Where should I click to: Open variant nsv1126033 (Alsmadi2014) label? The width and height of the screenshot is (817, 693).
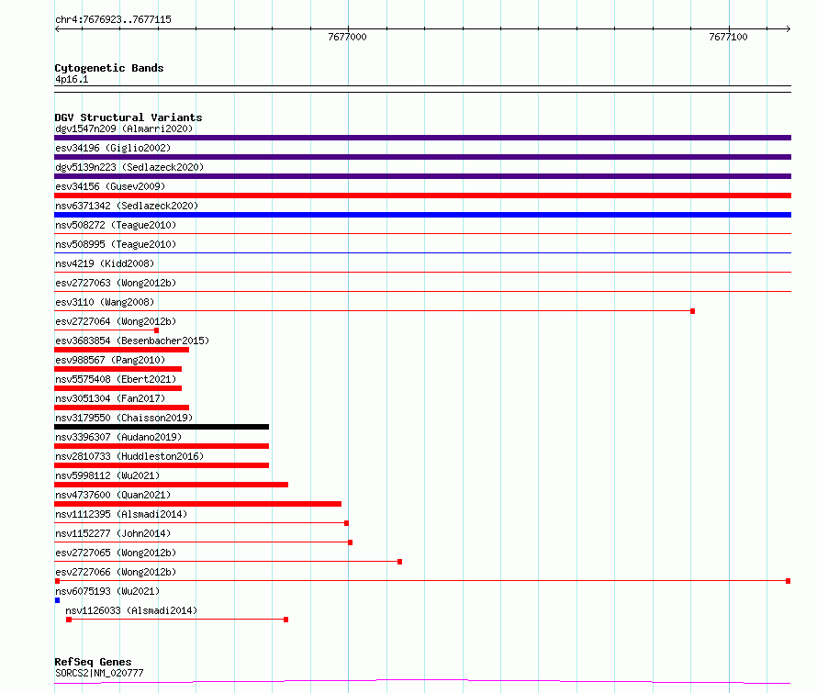[x=131, y=610]
